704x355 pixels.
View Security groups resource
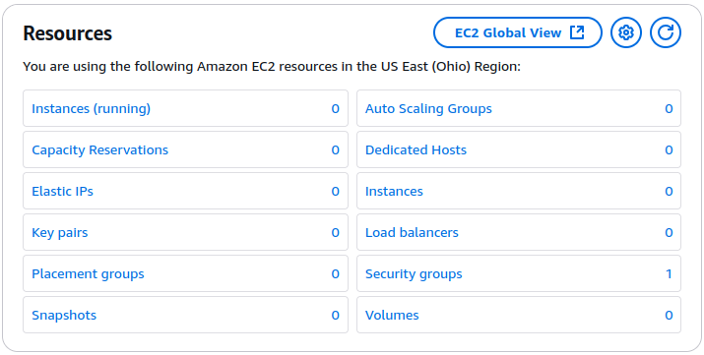[x=414, y=273]
